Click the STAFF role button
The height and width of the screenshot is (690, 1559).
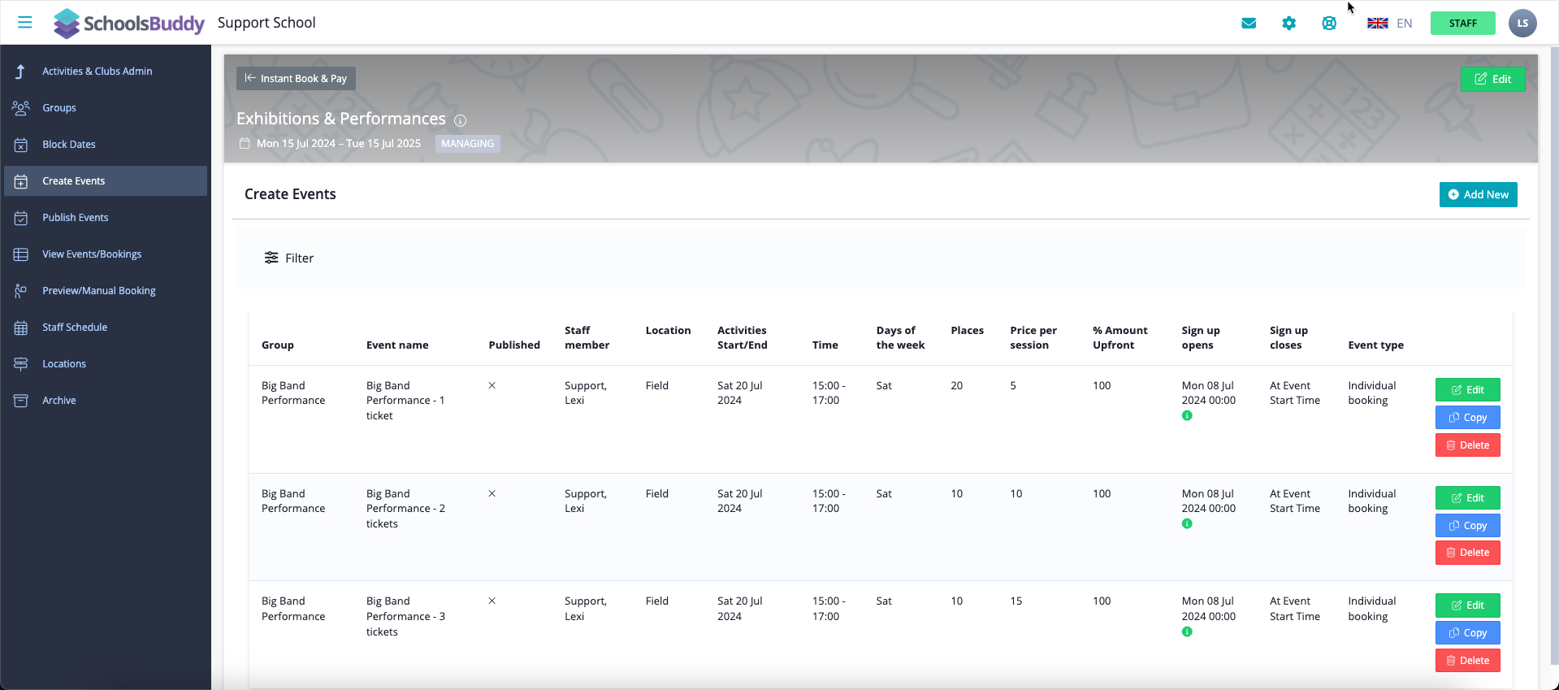[x=1462, y=23]
